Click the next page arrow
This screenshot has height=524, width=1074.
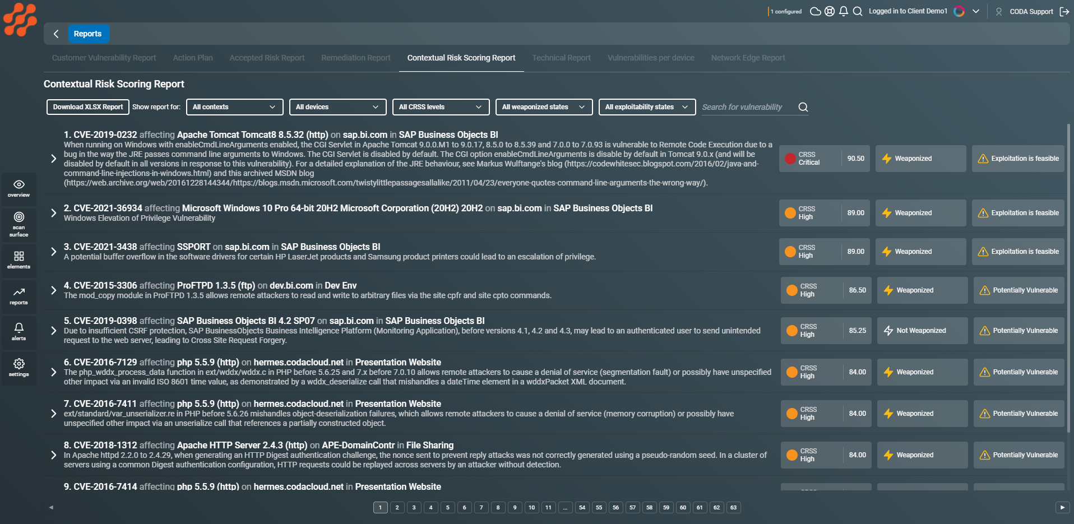coord(1062,508)
